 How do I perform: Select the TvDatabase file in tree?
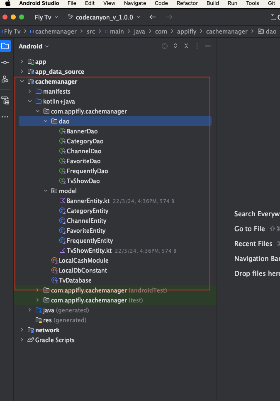[x=75, y=280]
